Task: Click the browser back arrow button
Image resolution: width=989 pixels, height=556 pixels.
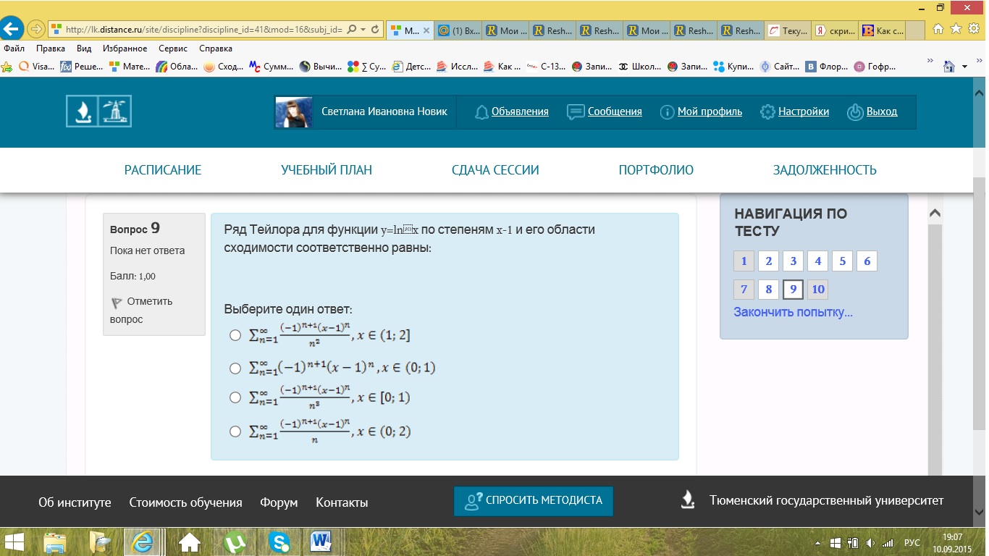Action: point(11,30)
